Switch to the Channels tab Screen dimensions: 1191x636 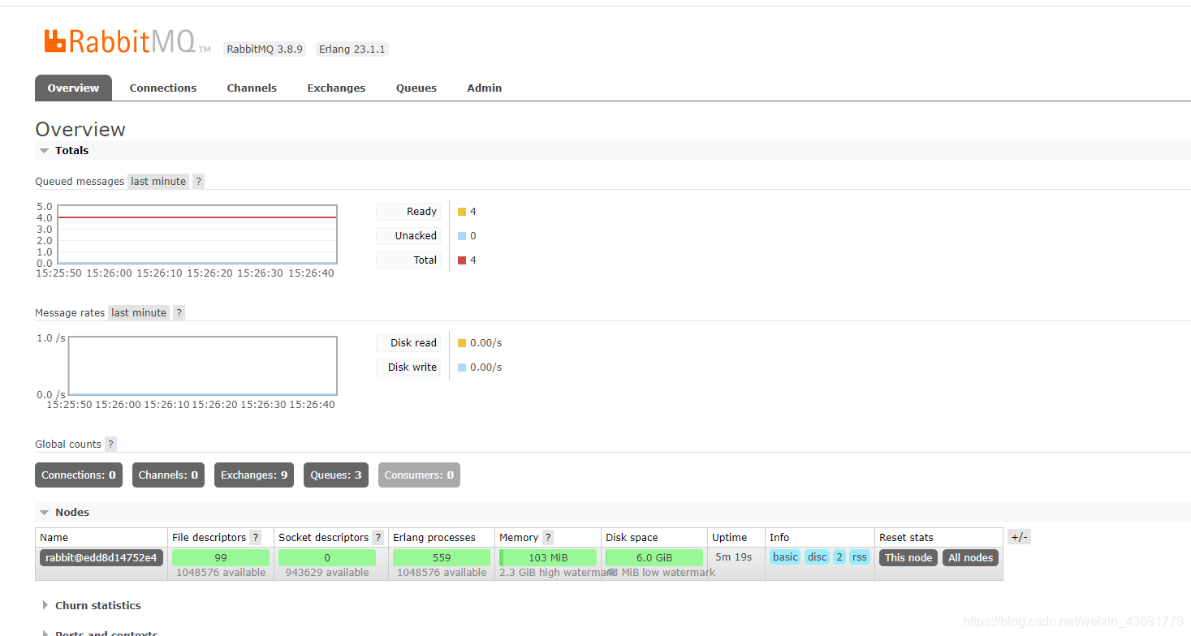coord(252,88)
